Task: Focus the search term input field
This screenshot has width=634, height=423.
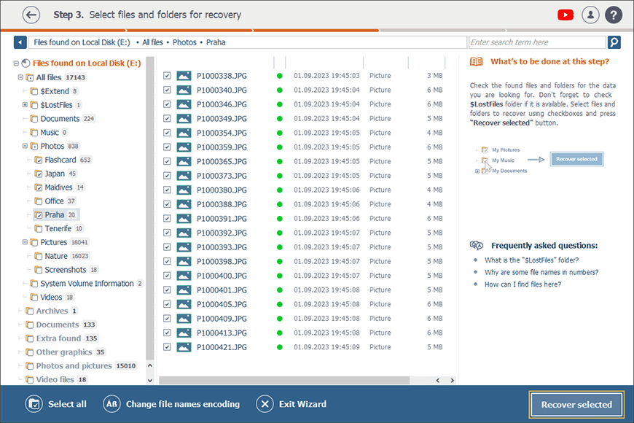Action: click(536, 42)
